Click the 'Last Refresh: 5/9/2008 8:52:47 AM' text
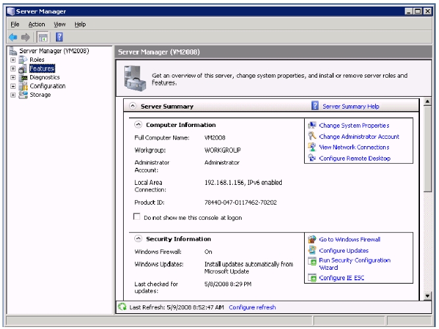Image resolution: width=439 pixels, height=329 pixels. pyautogui.click(x=176, y=307)
